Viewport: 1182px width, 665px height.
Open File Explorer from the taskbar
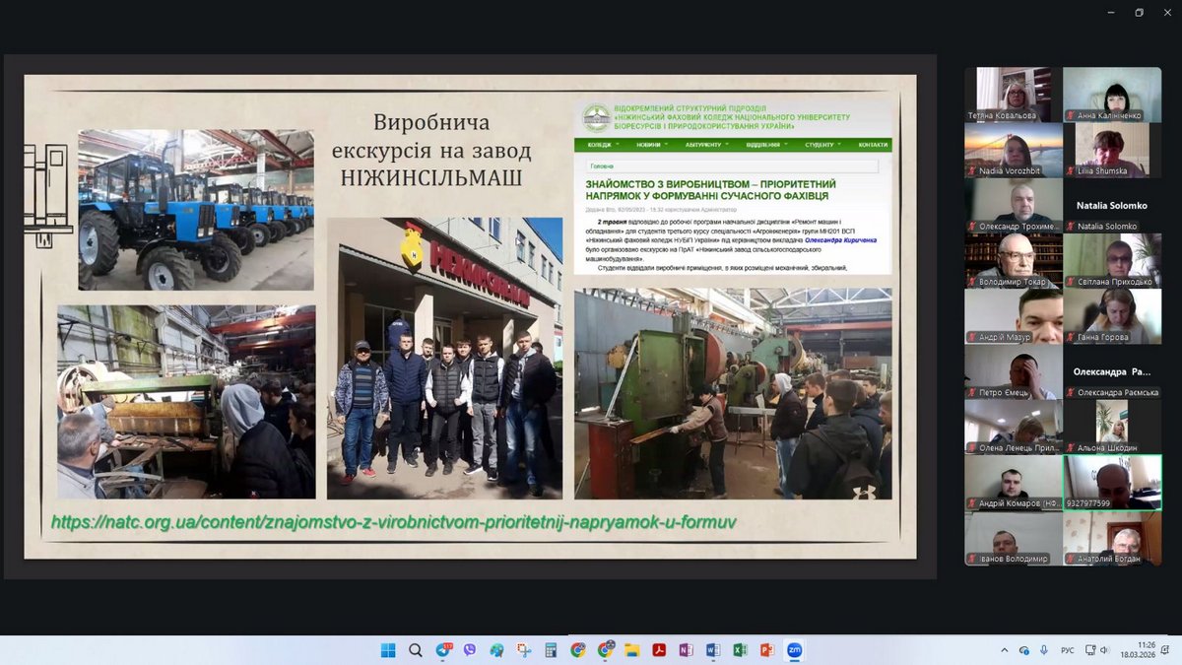[x=631, y=650]
